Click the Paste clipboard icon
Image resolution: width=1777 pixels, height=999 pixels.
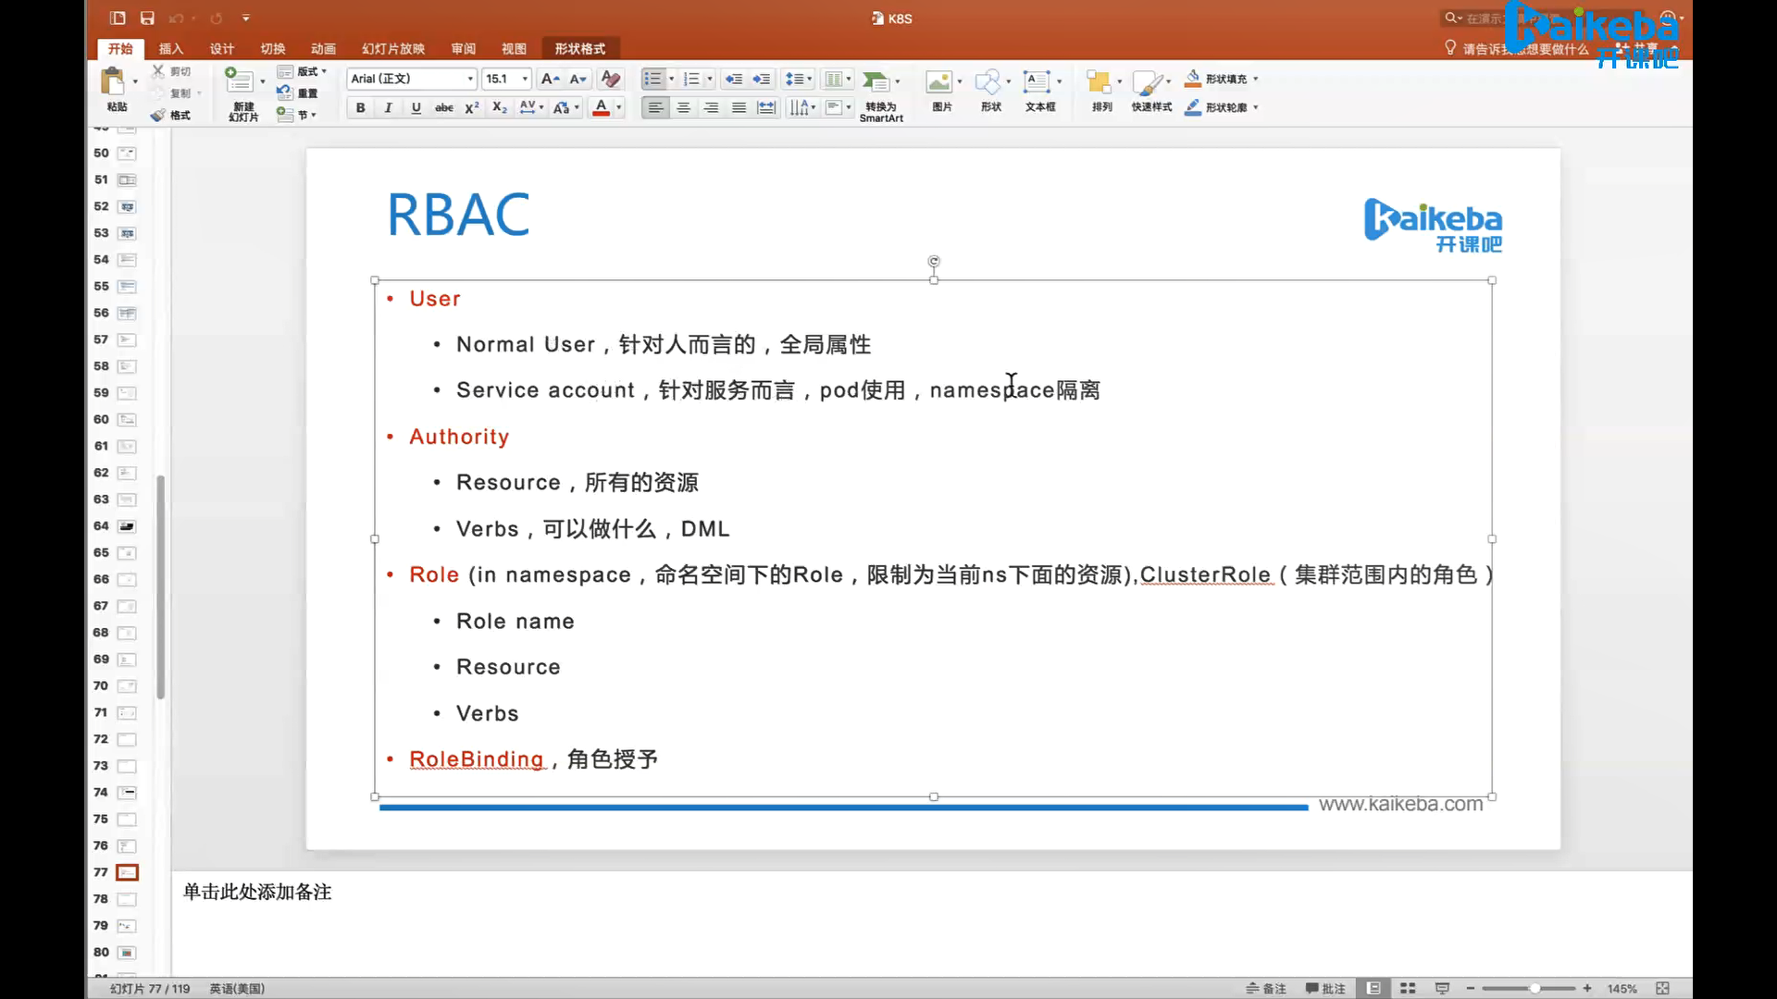(x=113, y=82)
